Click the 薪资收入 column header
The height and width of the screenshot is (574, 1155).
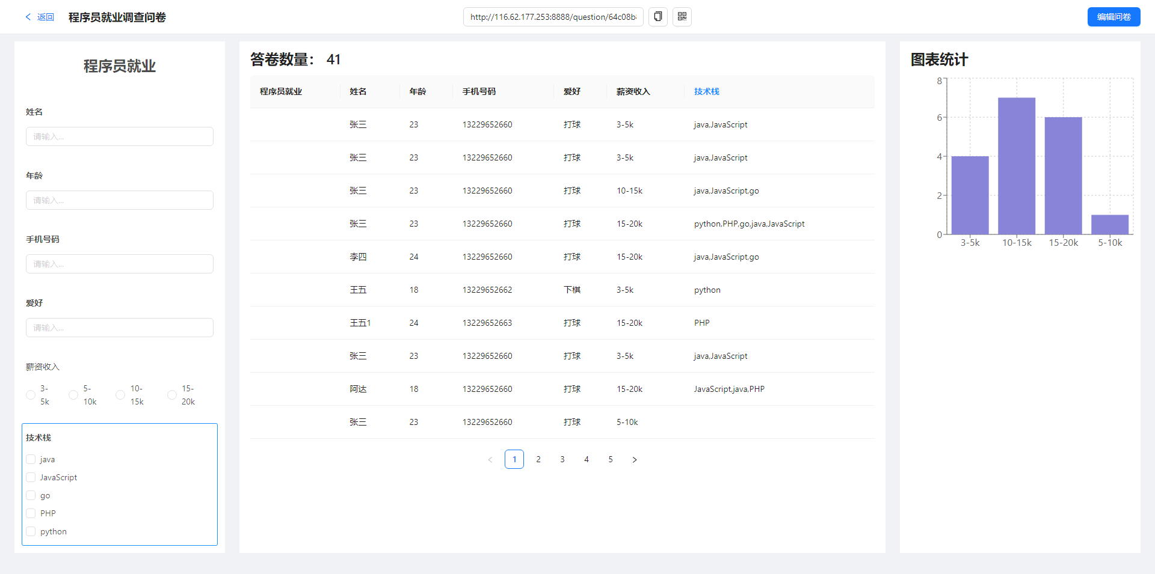click(x=633, y=91)
